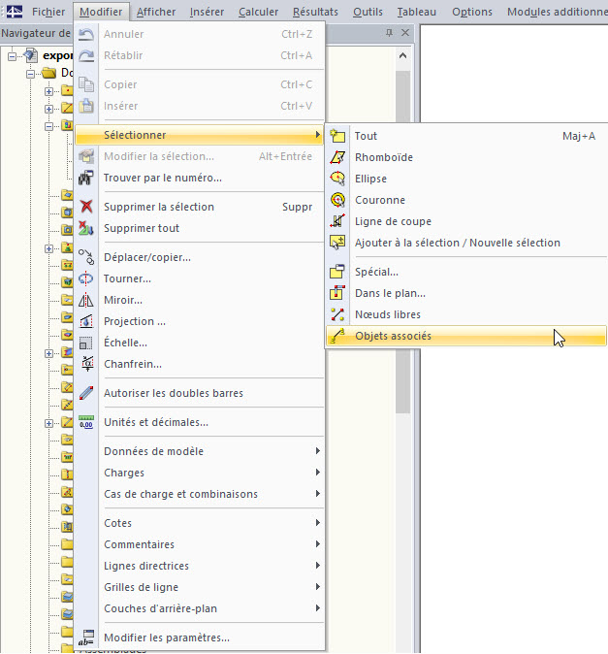608x654 pixels.
Task: Pin the Navigateur panel with pushpin icon
Action: [389, 33]
